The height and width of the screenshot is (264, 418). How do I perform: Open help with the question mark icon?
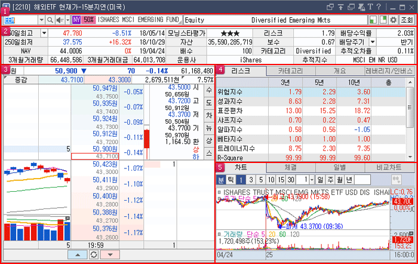pos(379,7)
